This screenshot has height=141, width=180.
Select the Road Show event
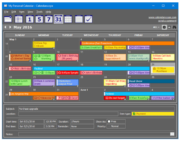click(x=151, y=81)
